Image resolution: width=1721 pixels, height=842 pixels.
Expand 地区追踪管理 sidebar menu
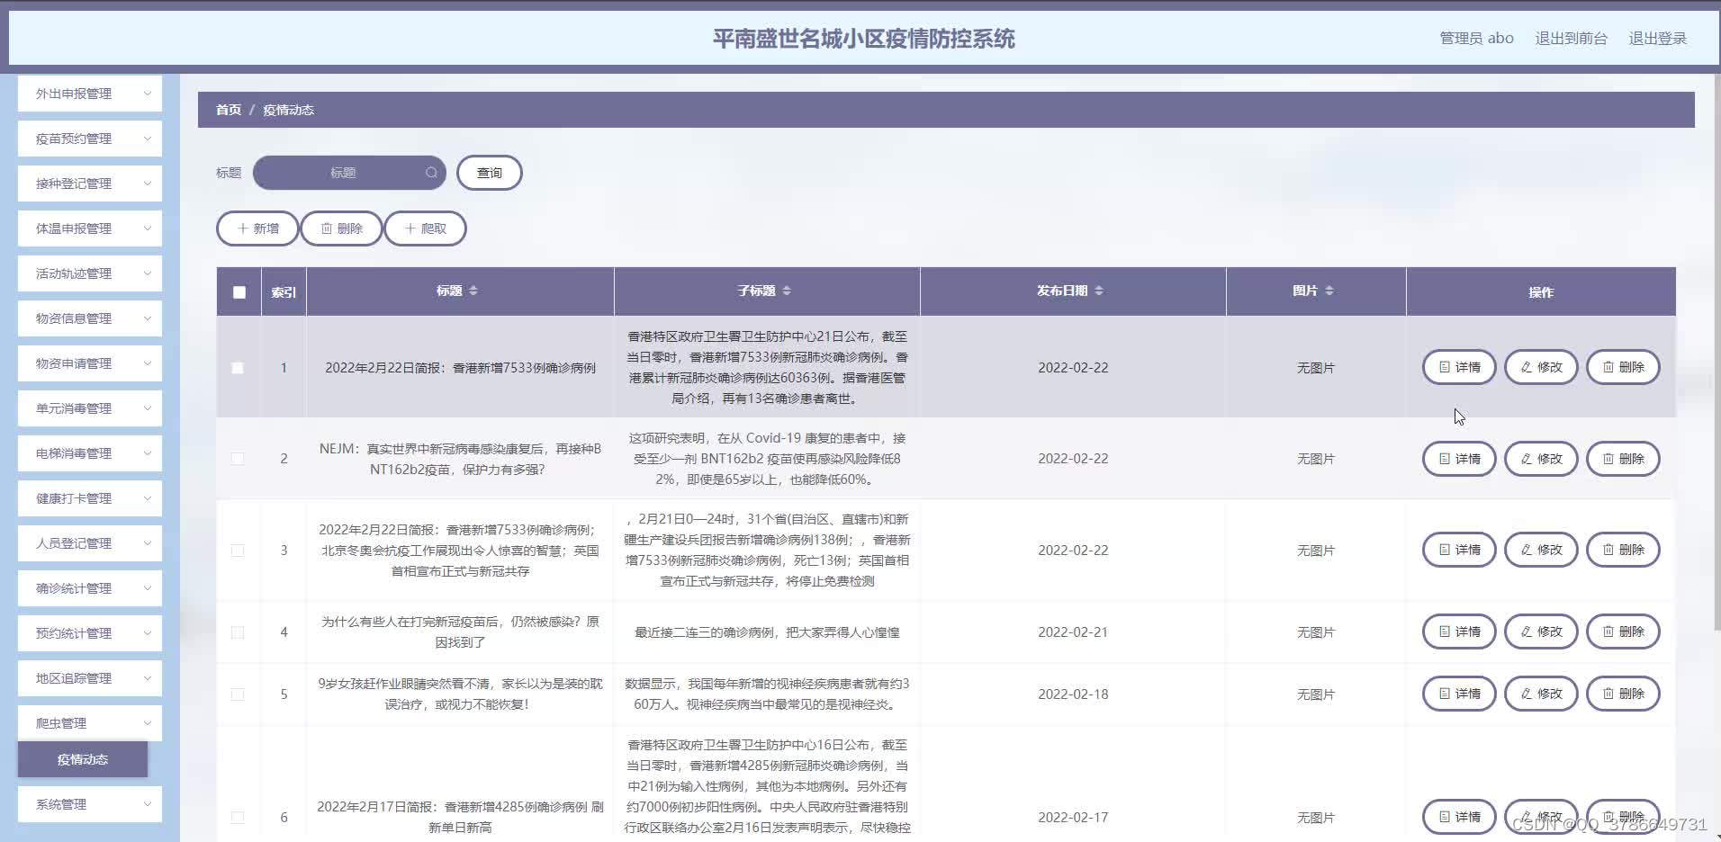(90, 678)
